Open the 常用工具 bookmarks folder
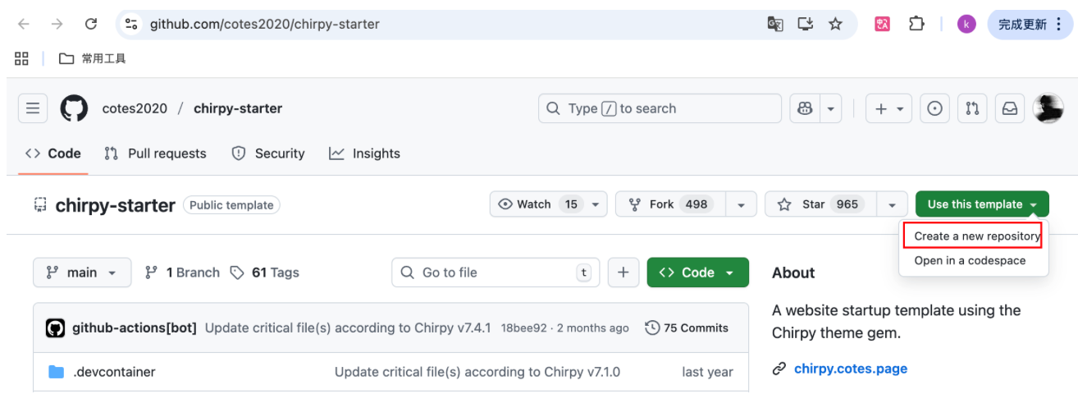This screenshot has width=1078, height=394. [x=92, y=58]
